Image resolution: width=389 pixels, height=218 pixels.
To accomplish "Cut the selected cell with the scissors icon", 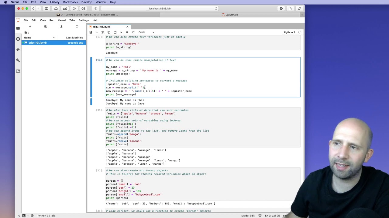I will (103, 32).
